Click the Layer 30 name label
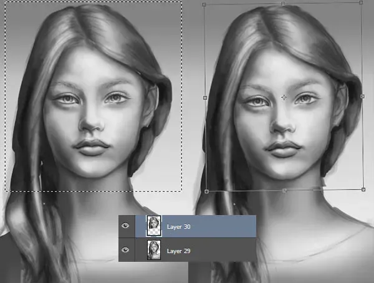The image size is (374, 283). 179,227
